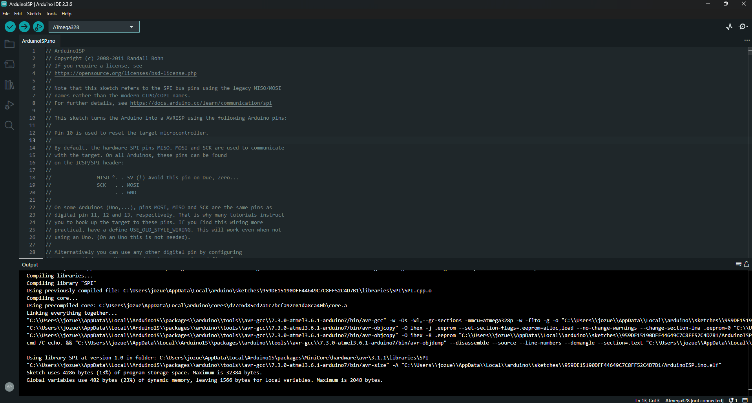This screenshot has width=752, height=403.
Task: Toggle Output panel scroll lock
Action: coord(747,264)
